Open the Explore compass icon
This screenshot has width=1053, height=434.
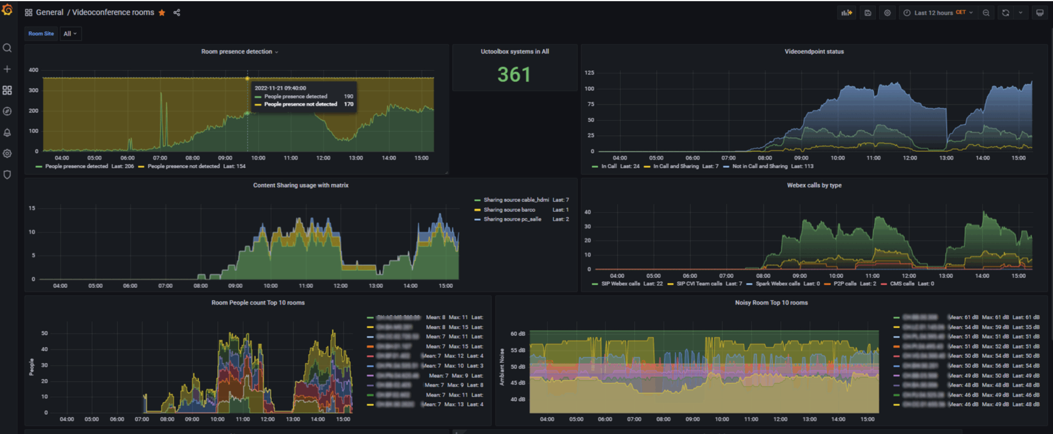tap(7, 111)
